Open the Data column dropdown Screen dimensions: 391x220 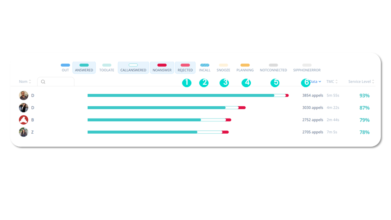(315, 81)
